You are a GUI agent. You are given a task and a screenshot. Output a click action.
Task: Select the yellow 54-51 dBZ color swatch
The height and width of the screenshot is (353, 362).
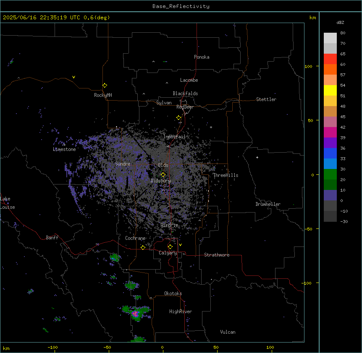(x=330, y=91)
